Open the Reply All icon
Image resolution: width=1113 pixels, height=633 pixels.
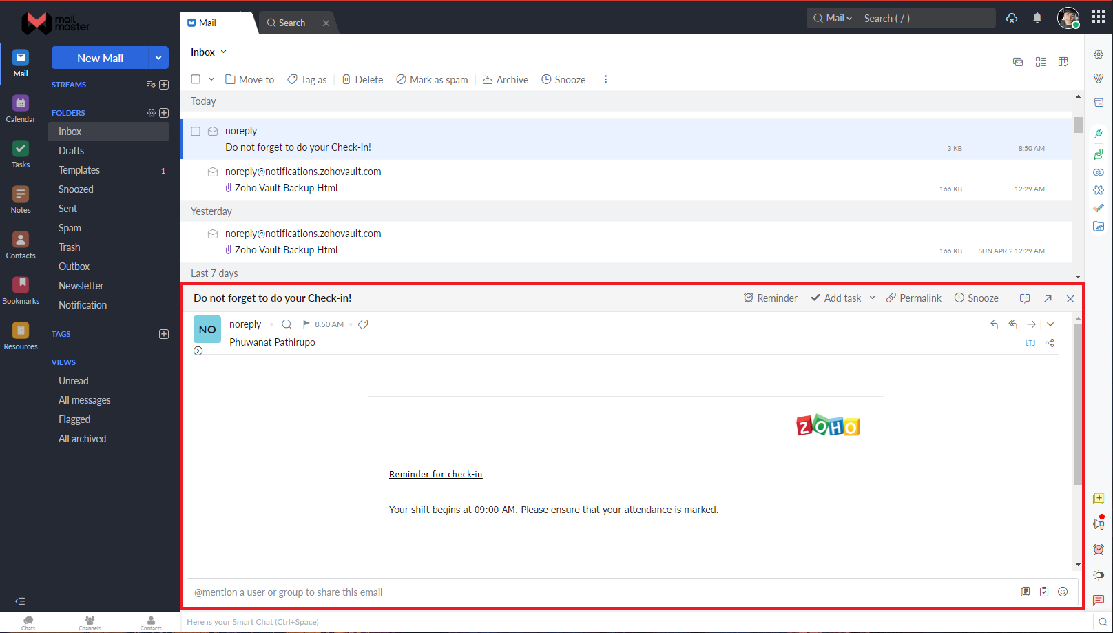(1012, 324)
